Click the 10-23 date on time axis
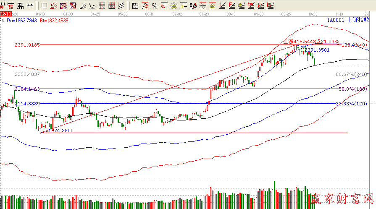376x209 pixels. click(x=313, y=14)
